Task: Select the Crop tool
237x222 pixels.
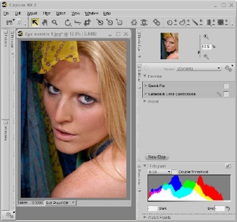Action: 87,22
